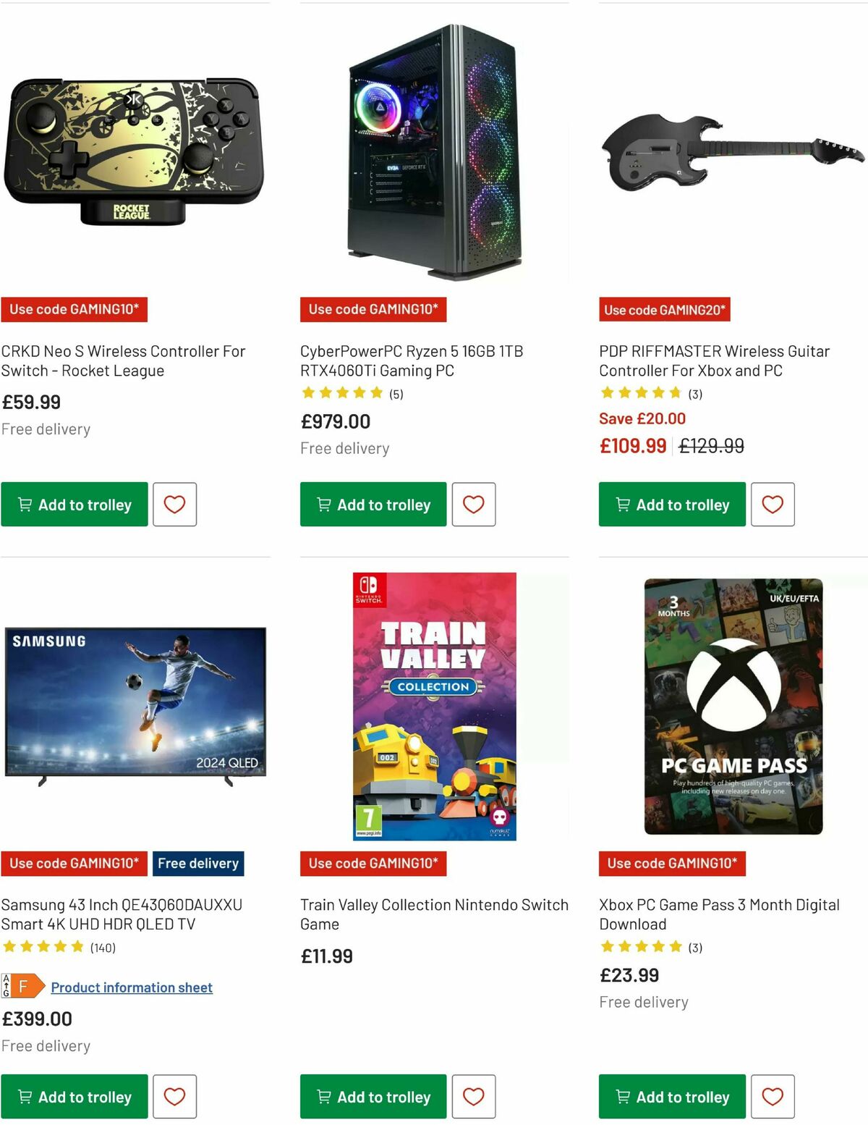Click the GAMING10 code badge under the gaming PC
Screen dimensions: 868x1125
[373, 310]
